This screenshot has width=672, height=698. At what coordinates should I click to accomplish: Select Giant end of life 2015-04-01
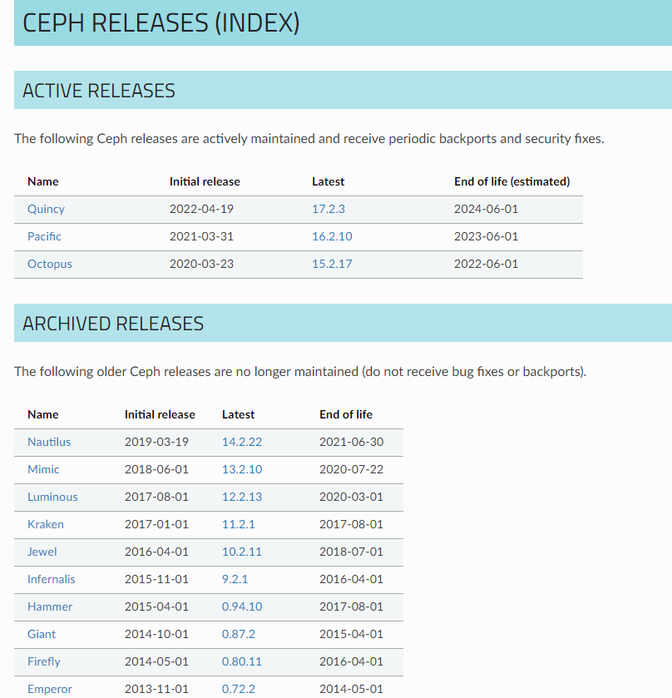click(352, 634)
